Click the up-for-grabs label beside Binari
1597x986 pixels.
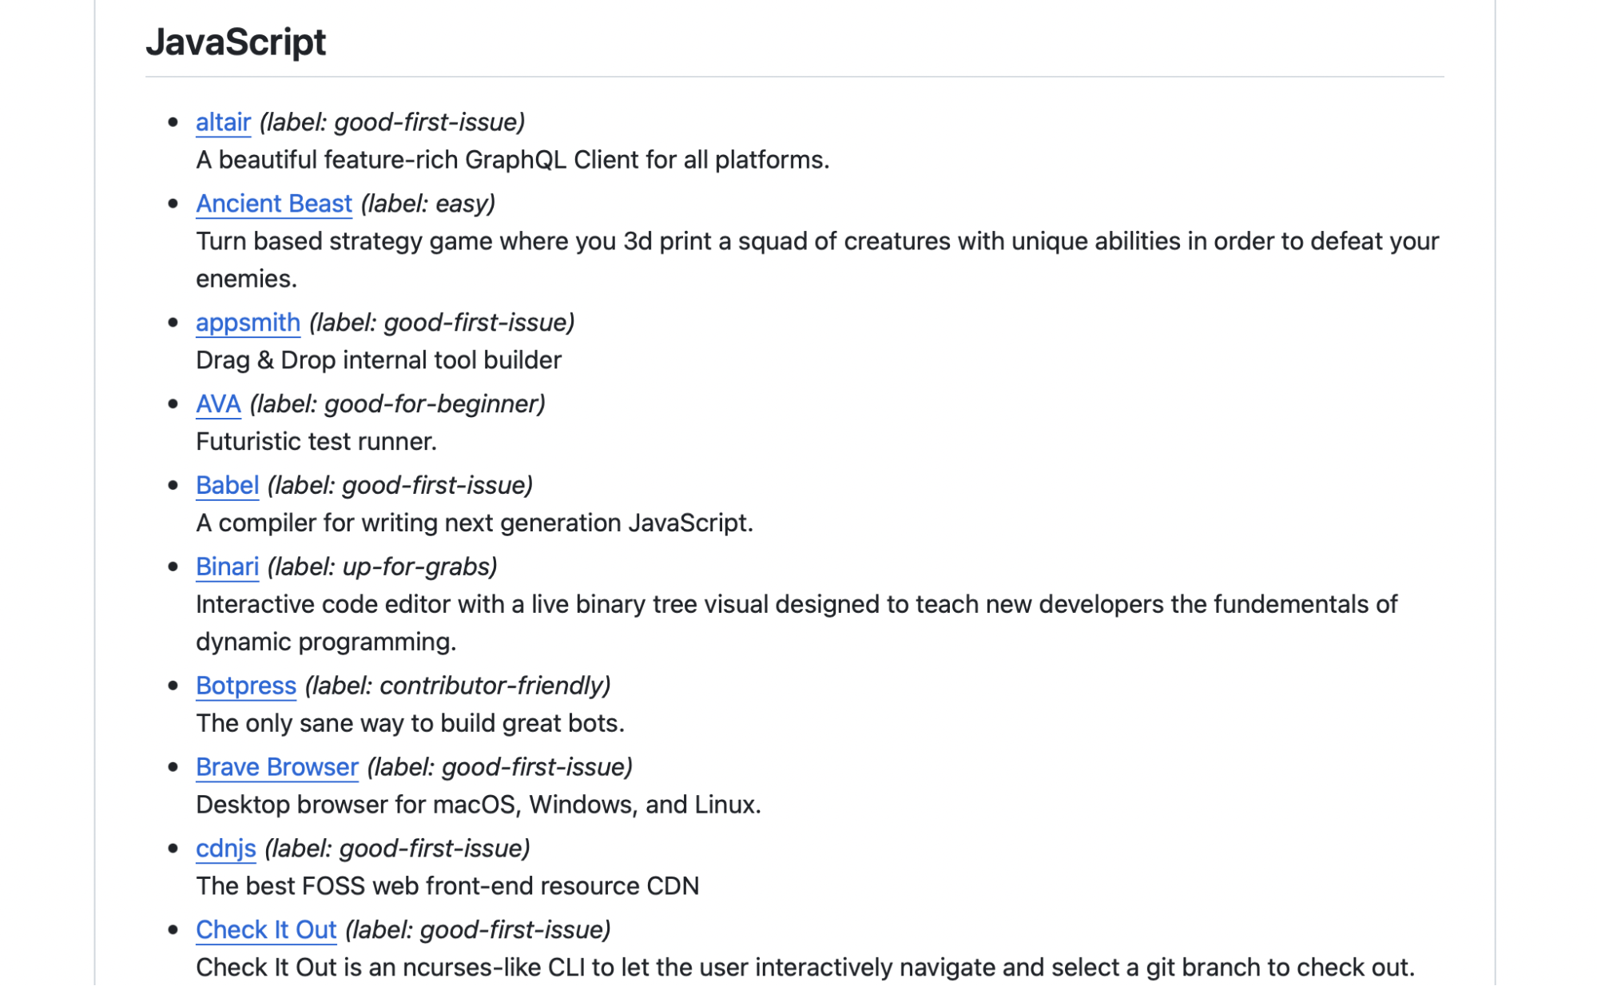pyautogui.click(x=382, y=567)
